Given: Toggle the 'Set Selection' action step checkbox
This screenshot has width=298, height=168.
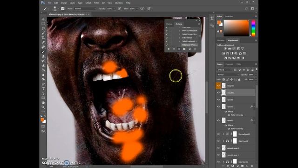Looking at the screenshot, I should point(167,38).
